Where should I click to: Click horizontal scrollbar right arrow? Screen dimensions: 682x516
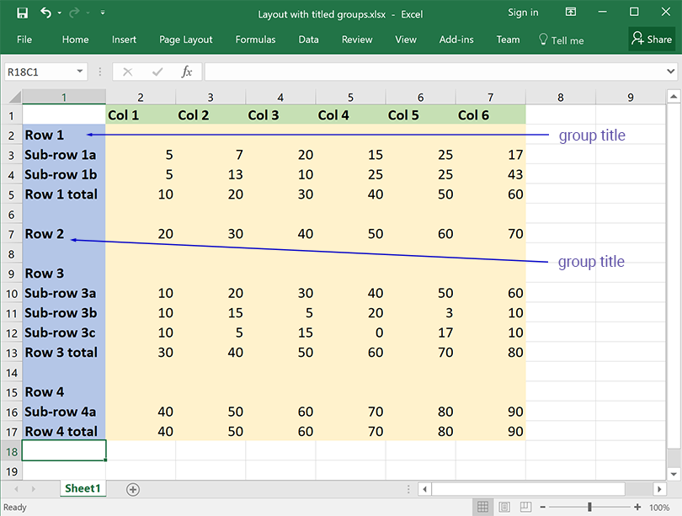point(660,489)
